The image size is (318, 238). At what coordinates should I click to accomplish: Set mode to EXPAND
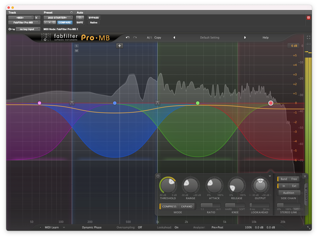point(187,206)
